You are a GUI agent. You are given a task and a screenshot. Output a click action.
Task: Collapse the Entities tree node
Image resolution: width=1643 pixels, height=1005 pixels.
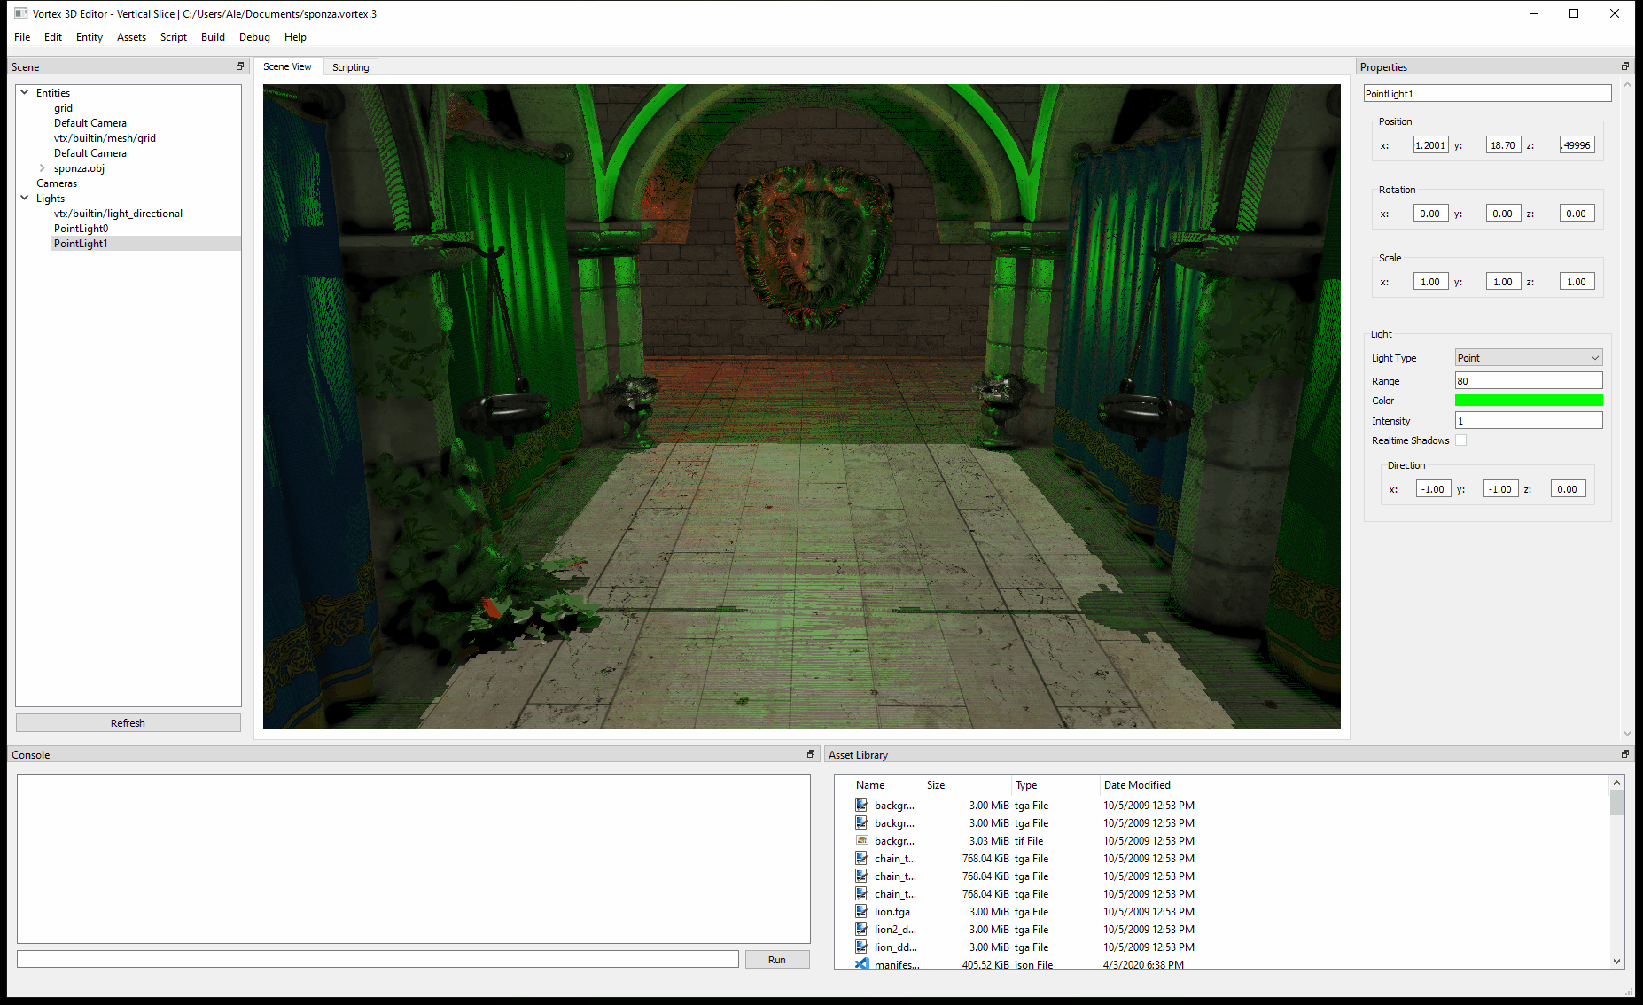click(25, 92)
